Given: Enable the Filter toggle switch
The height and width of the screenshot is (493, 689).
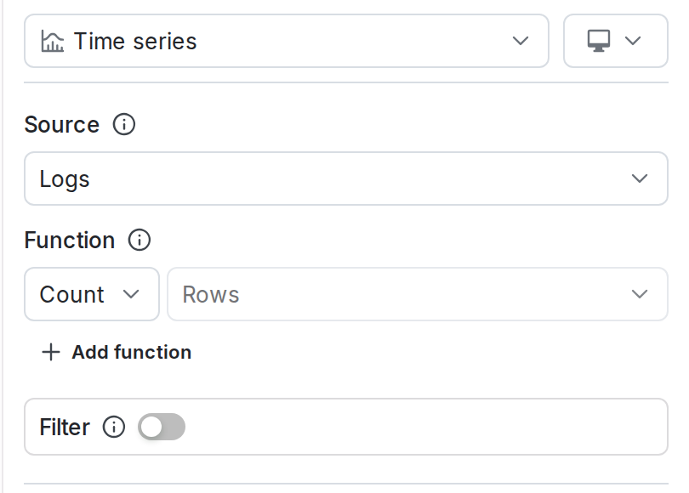Looking at the screenshot, I should coord(162,428).
